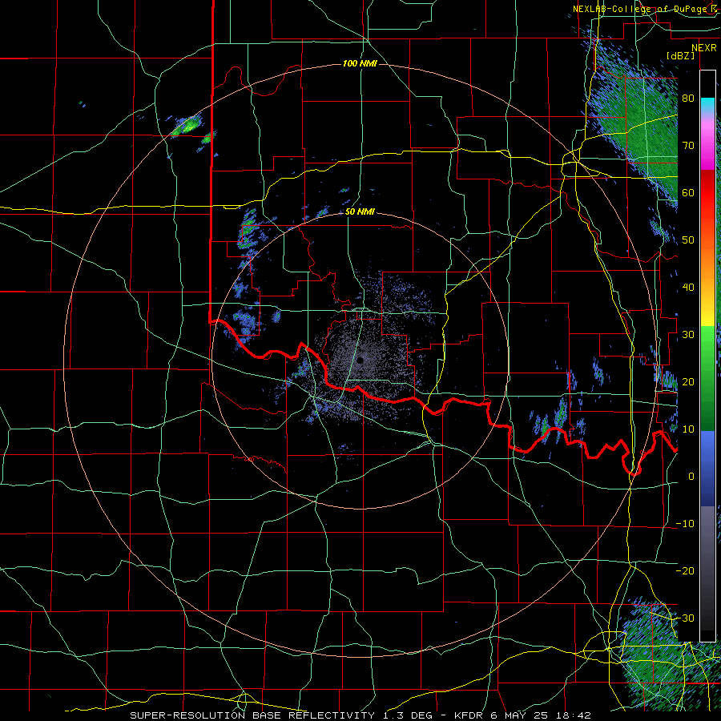This screenshot has width=721, height=721.
Task: Click the 40 value on dBZ scale
Action: point(688,288)
